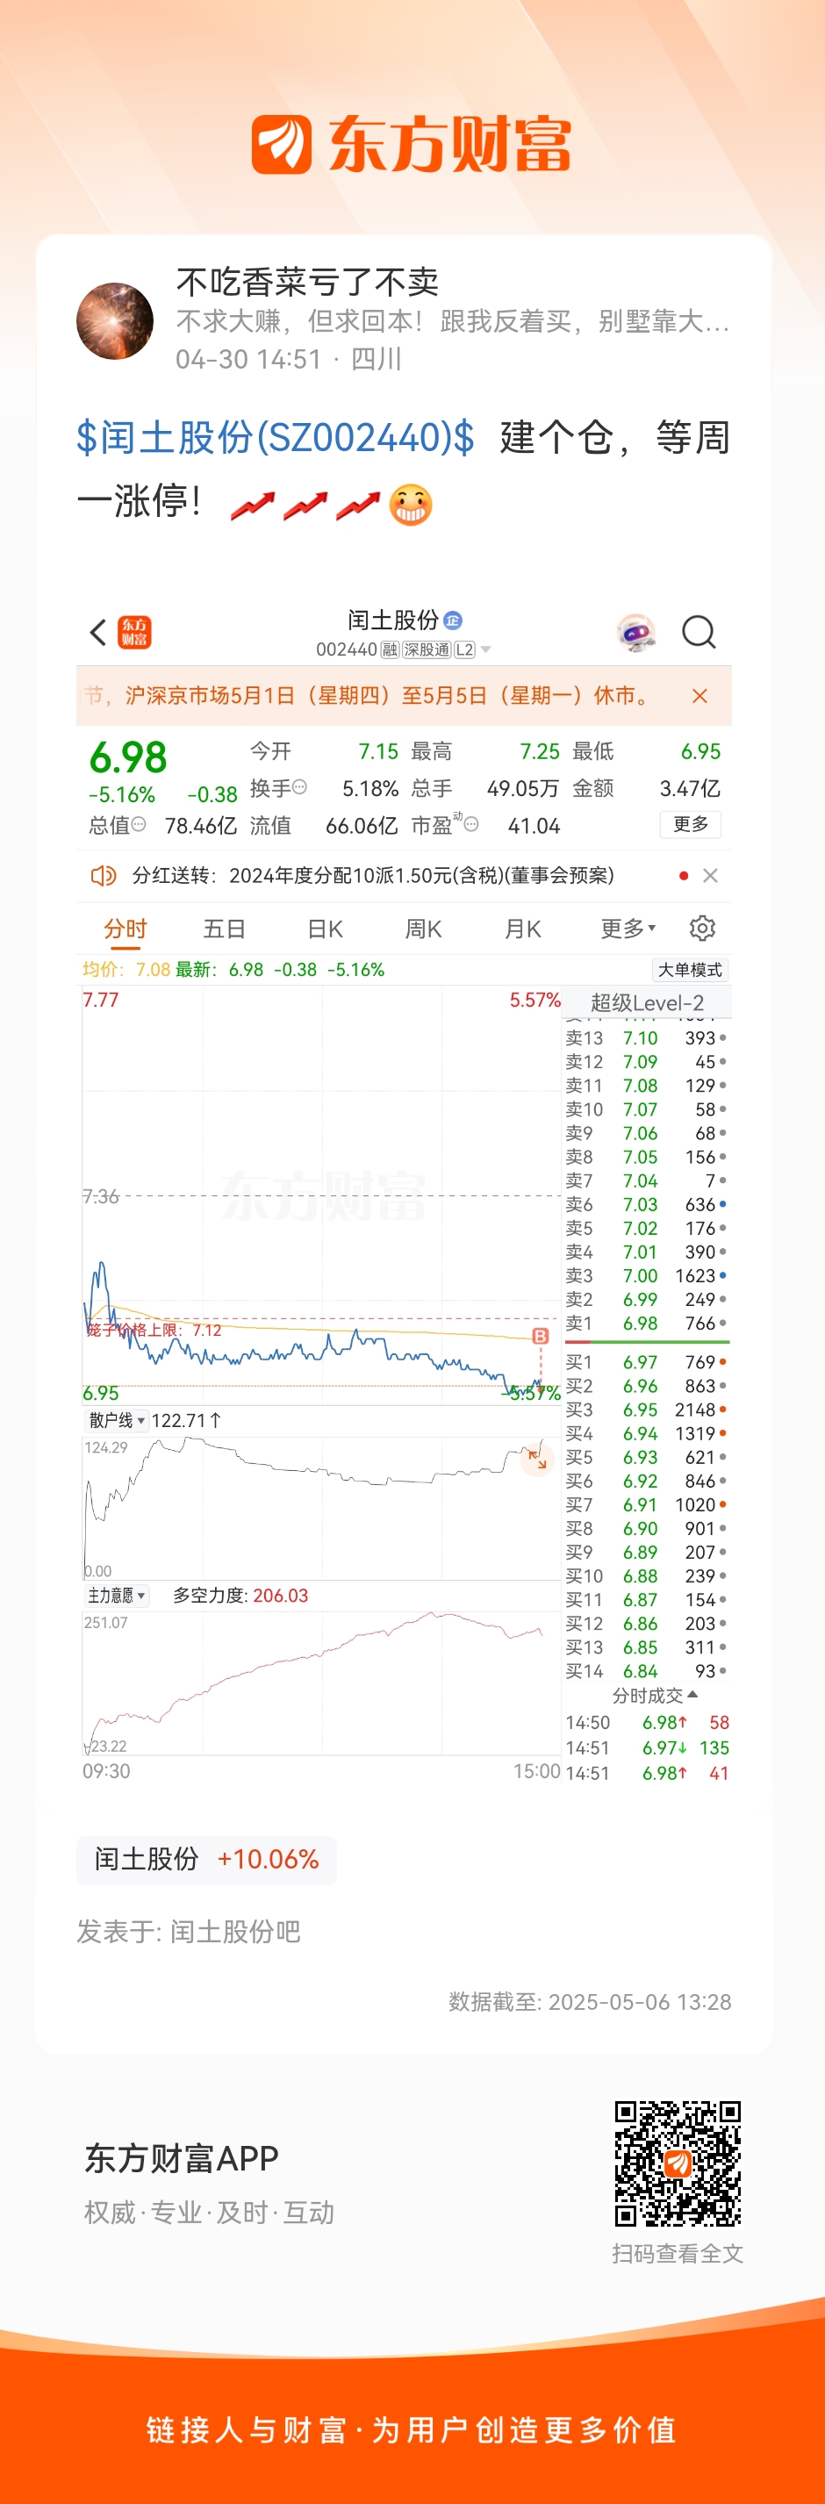Tap info icon next to 换手
The image size is (825, 2504).
(x=299, y=787)
